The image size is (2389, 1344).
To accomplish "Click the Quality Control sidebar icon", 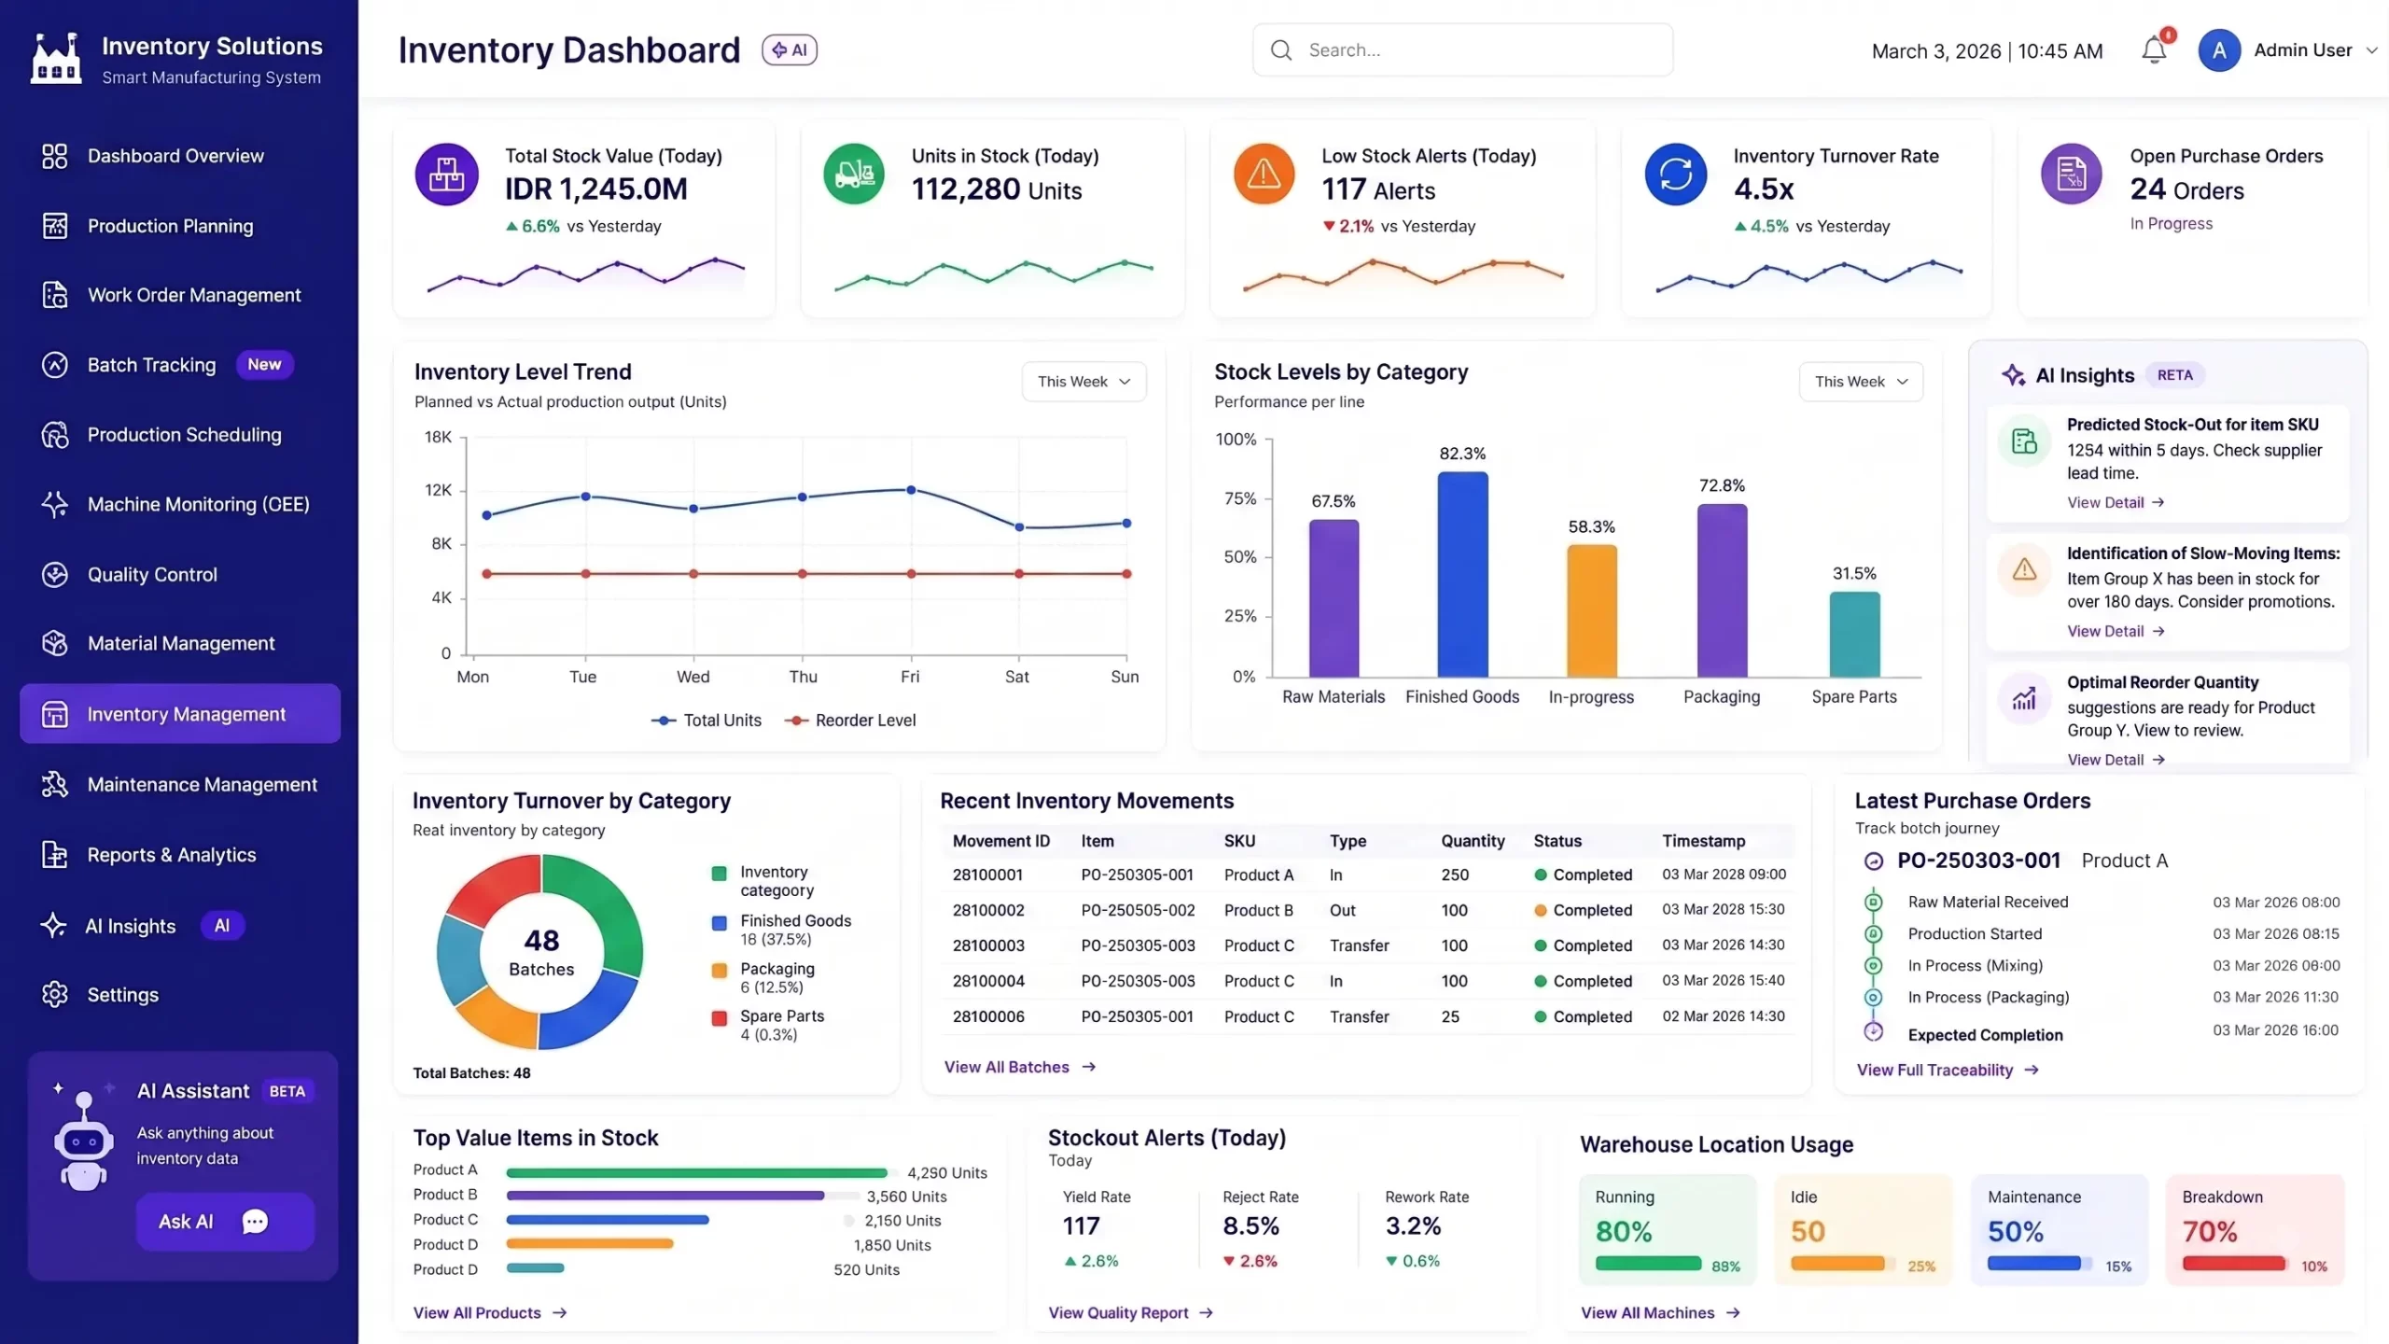I will pos(55,575).
